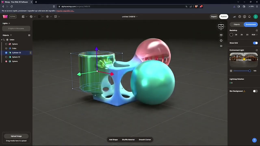Screen dimensions: 260x146
Task: Add a new light with plus icon
Action: coord(9,23)
